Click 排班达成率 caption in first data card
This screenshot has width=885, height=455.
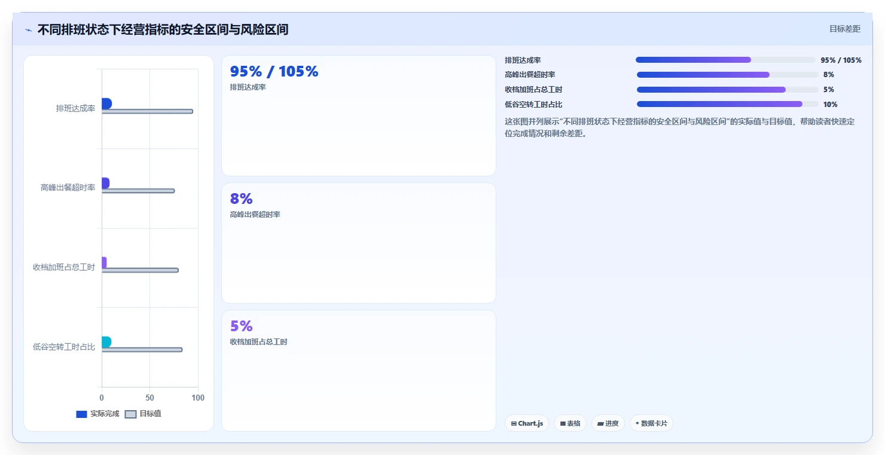point(248,87)
